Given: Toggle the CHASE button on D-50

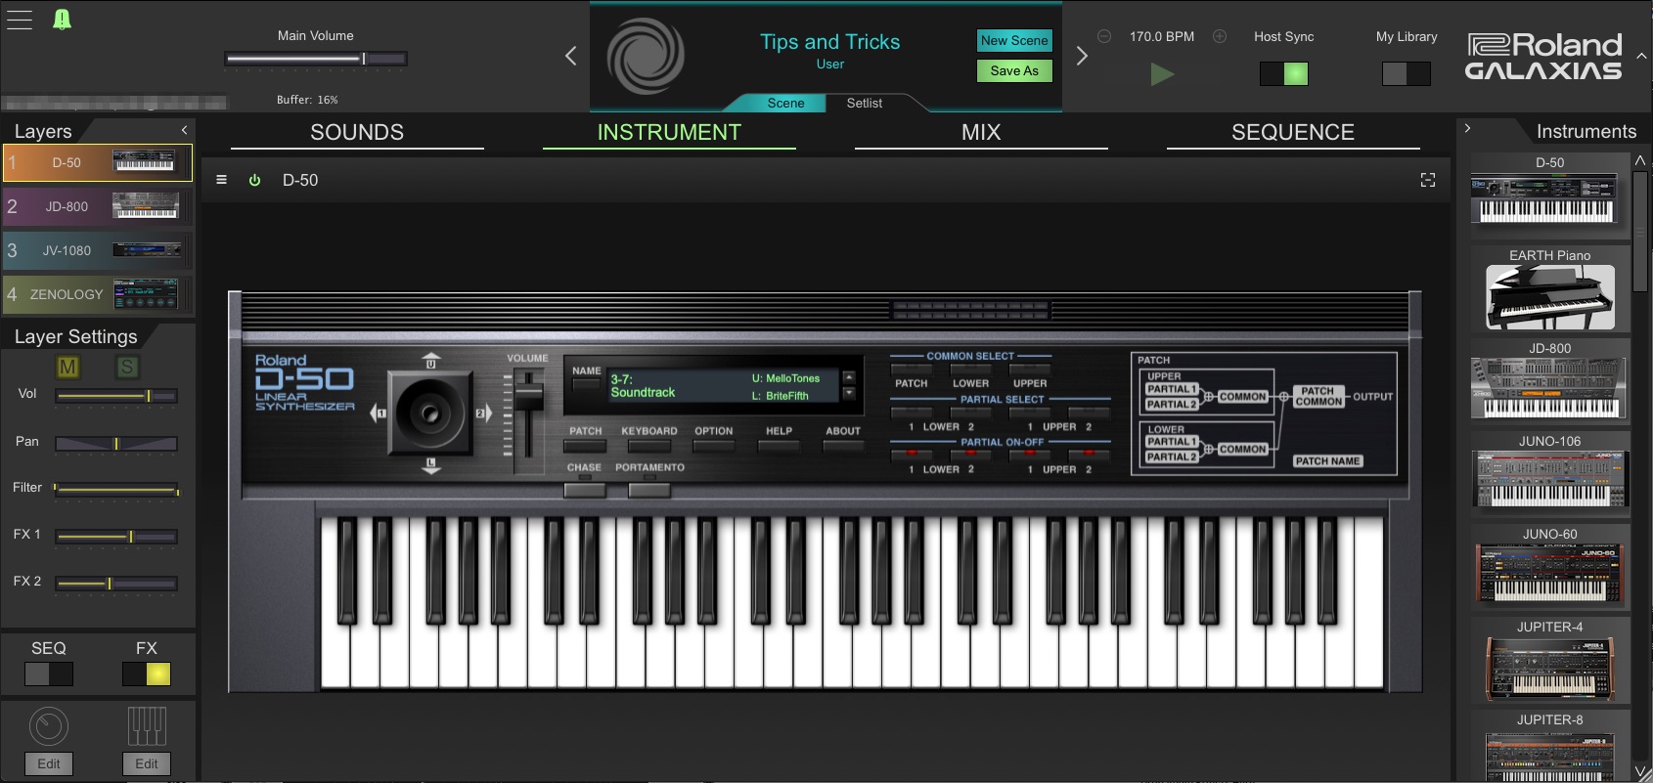Looking at the screenshot, I should click(x=584, y=489).
